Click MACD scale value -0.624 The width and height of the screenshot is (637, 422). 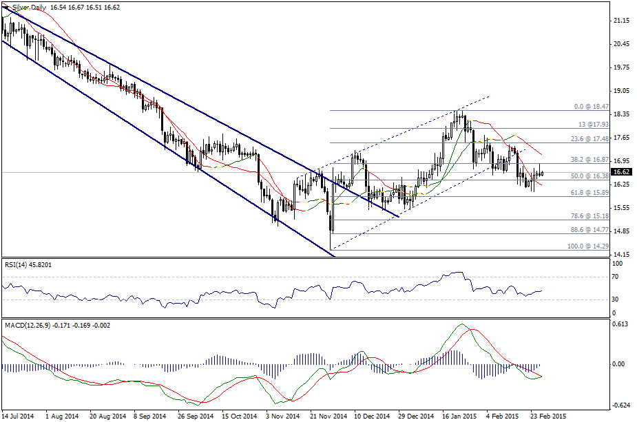pyautogui.click(x=620, y=405)
